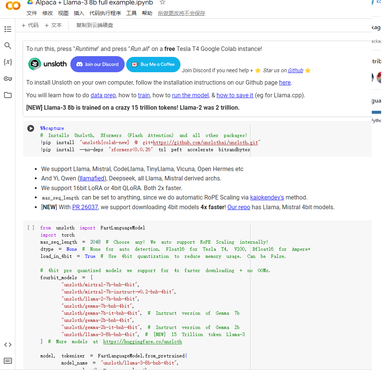Screen dimensions: 383x375
Task: Click the 'unsloth/gemma-2b-it-bnb-4bit' string
Action: coord(101,327)
